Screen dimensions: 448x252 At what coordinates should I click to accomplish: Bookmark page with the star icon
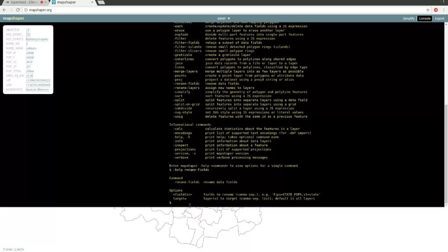(428, 10)
